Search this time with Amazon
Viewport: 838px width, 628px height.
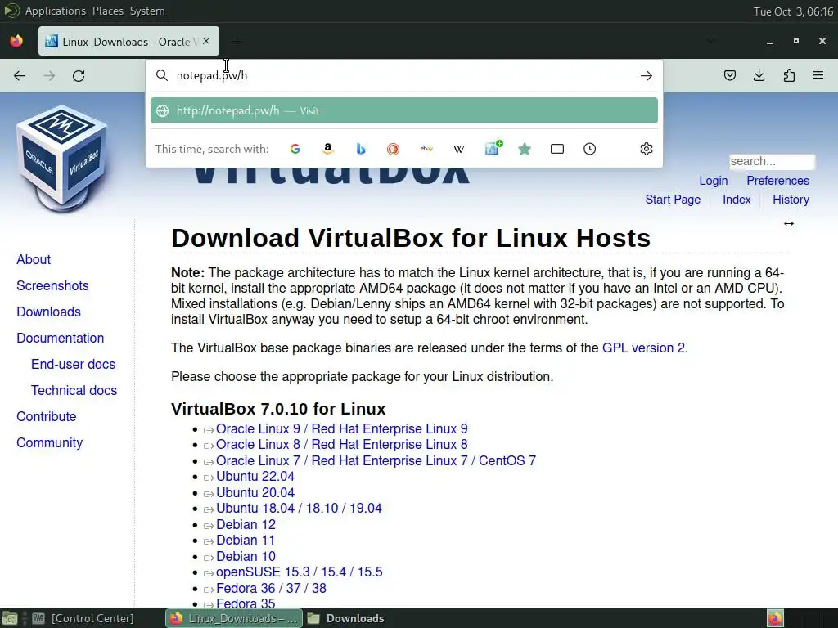328,149
